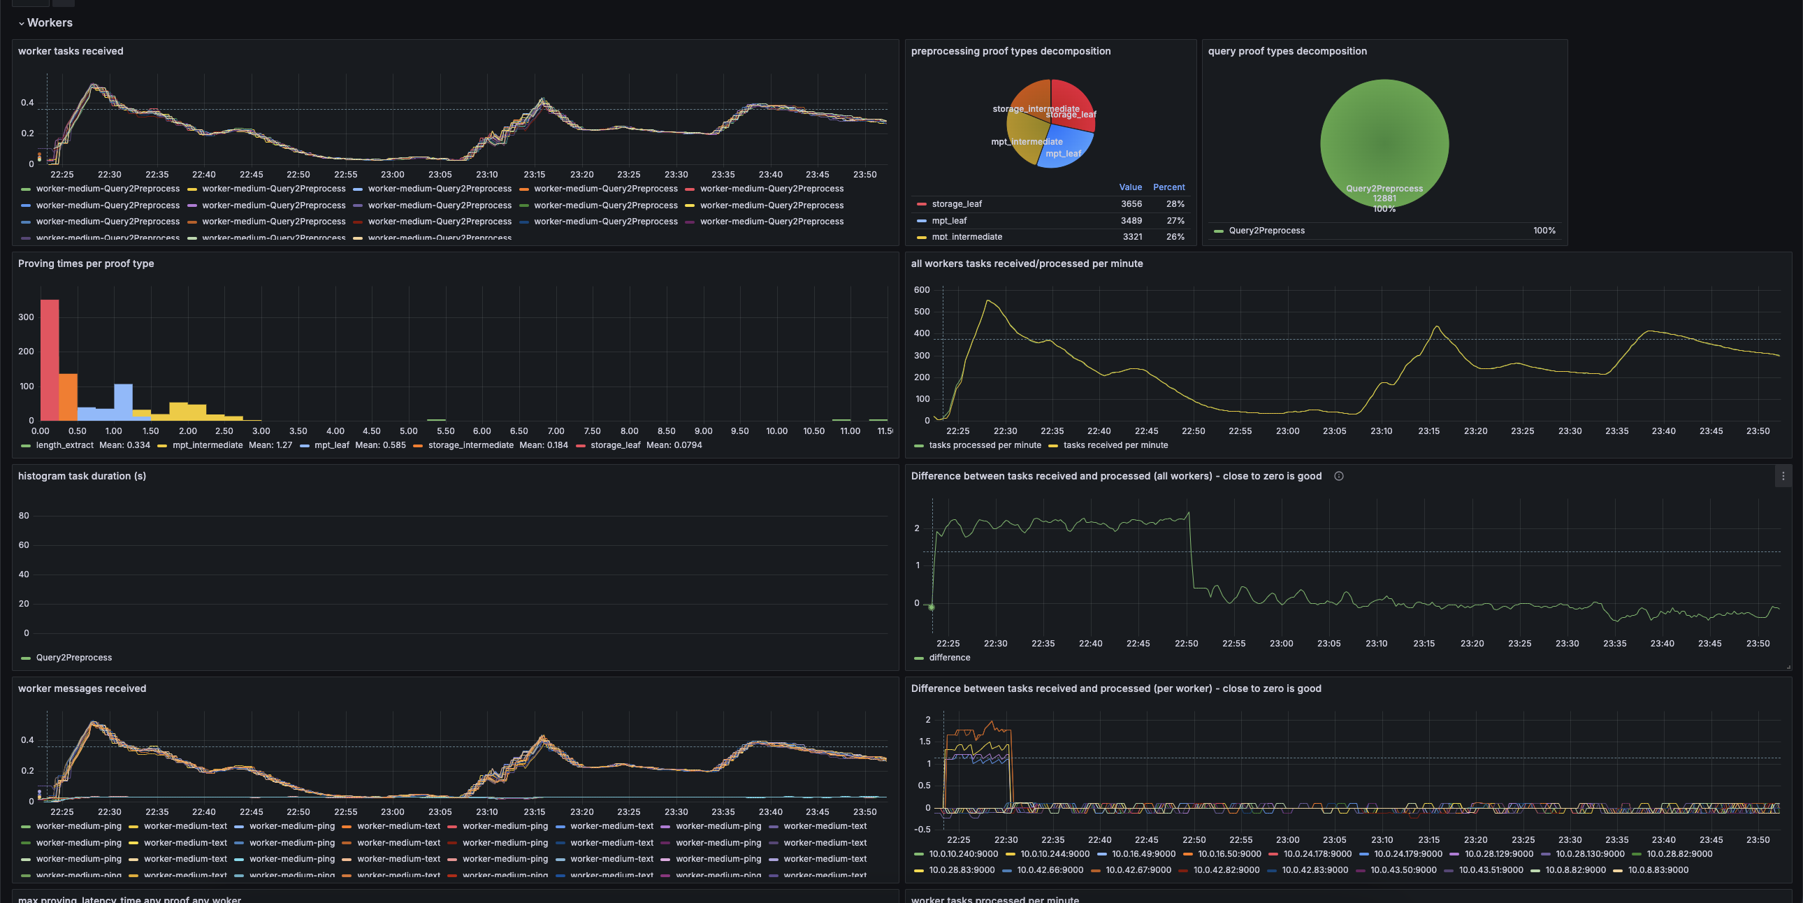1803x903 pixels.
Task: Collapse the Workers row chevron
Action: point(22,23)
